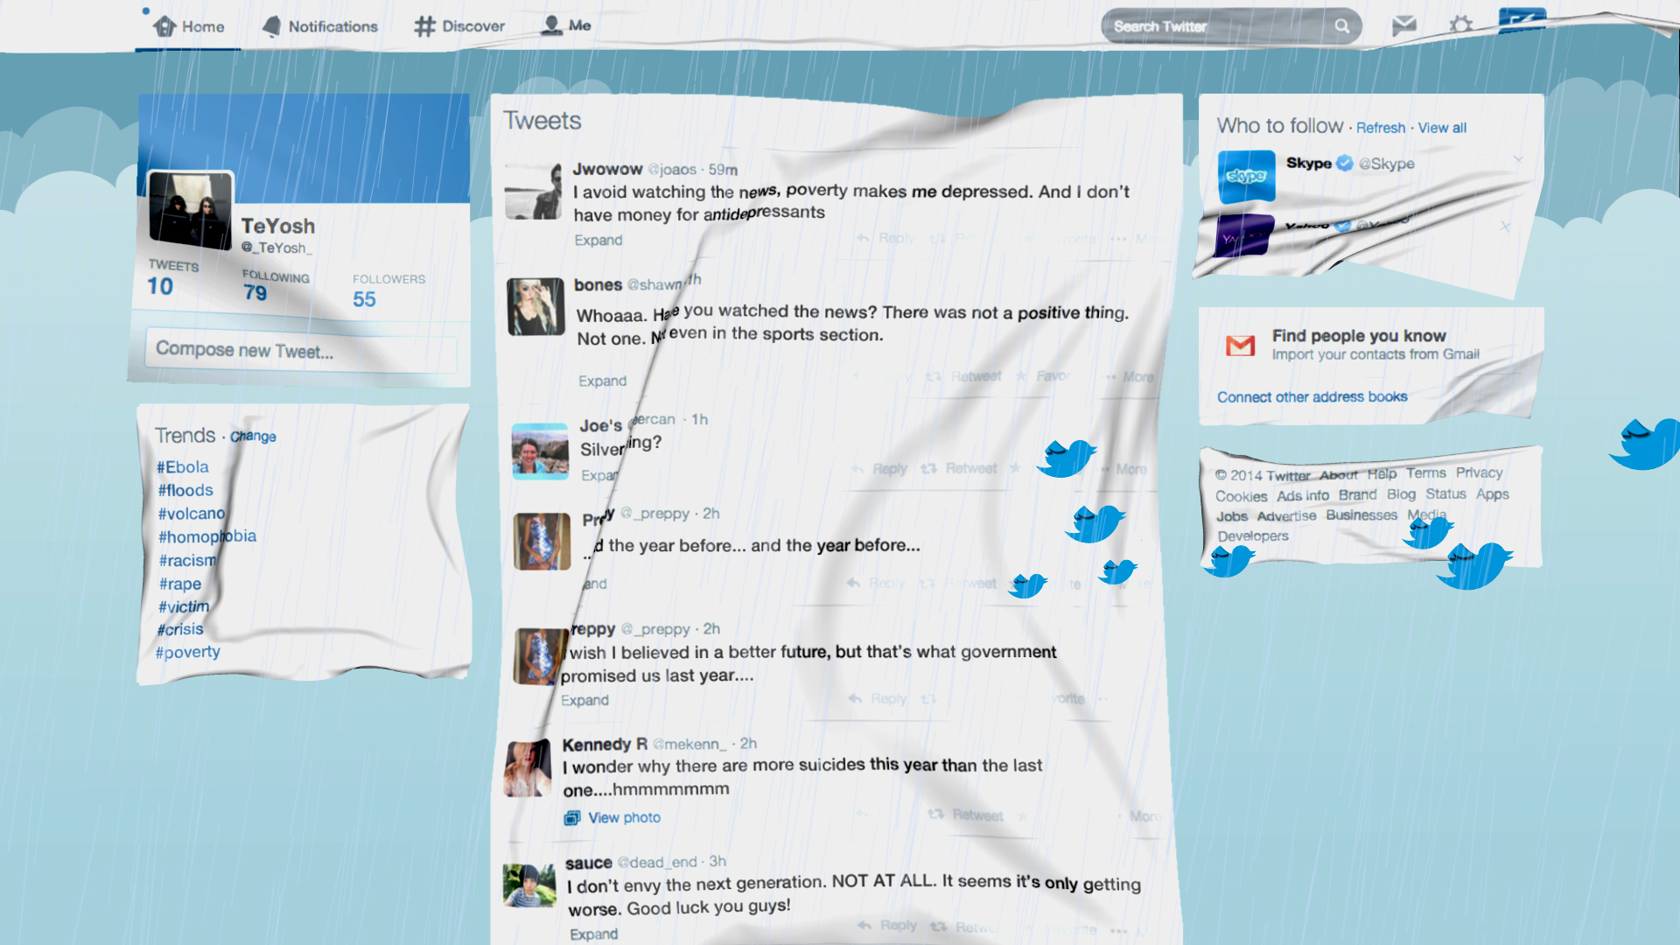1680x945 pixels.
Task: Click the Skype logo avatar
Action: click(x=1246, y=177)
